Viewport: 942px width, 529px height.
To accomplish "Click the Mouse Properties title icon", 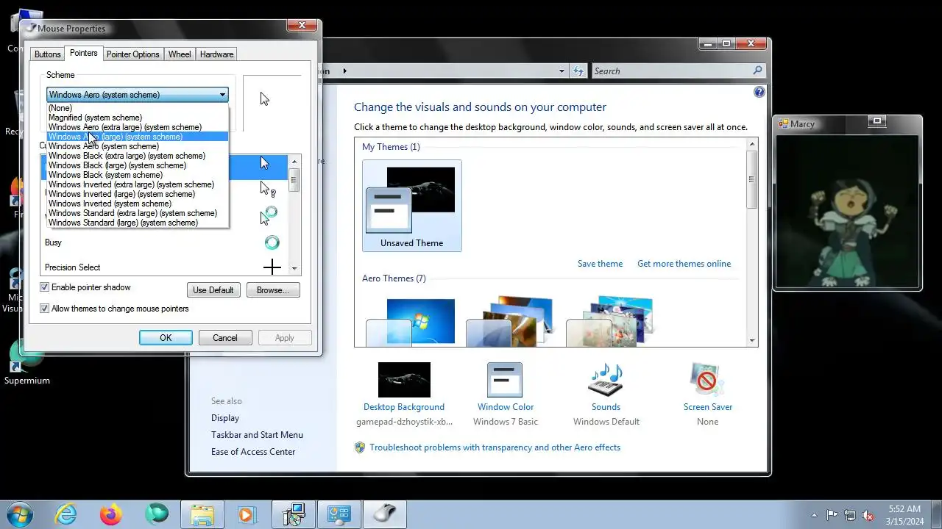I will coord(30,28).
